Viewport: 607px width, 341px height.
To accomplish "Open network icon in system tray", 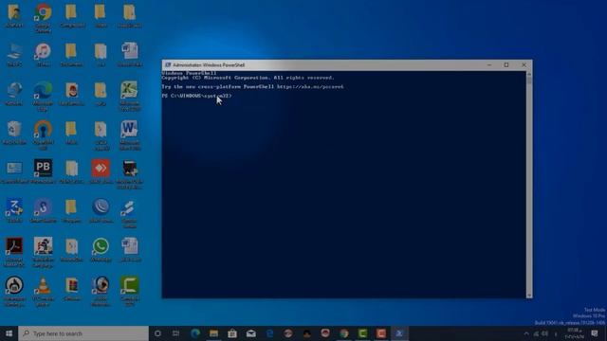I will point(536,333).
